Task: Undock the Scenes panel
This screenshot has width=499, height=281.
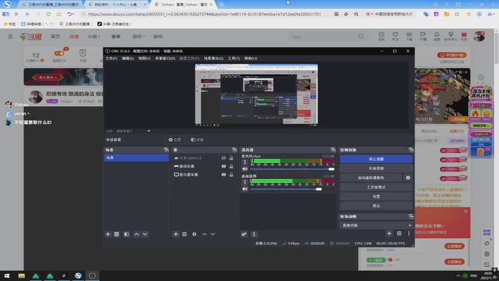Action: pyautogui.click(x=166, y=150)
